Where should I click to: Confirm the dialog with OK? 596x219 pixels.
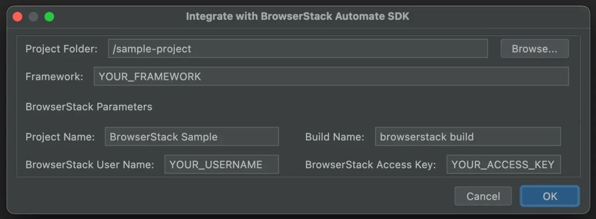coord(550,196)
